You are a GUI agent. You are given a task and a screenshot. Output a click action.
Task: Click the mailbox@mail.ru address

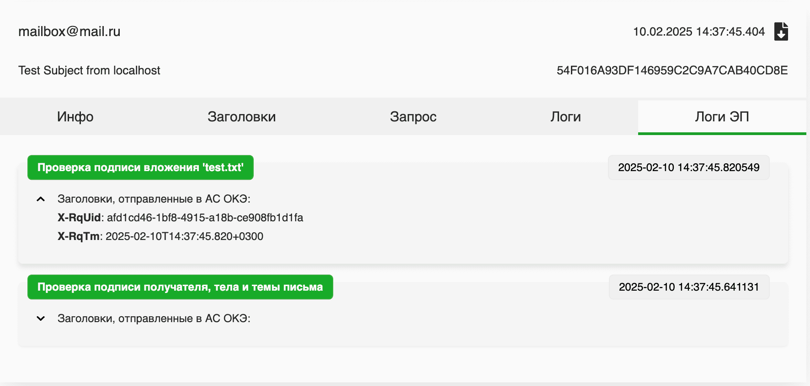69,31
